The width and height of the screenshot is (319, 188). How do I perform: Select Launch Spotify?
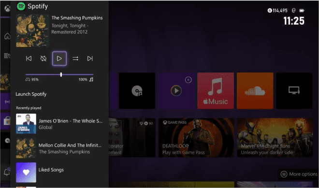click(x=31, y=94)
